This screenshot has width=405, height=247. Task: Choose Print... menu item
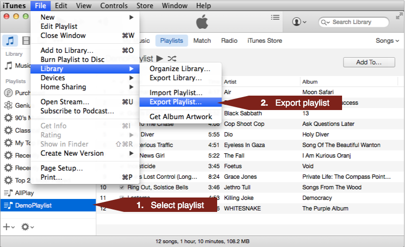(85, 177)
